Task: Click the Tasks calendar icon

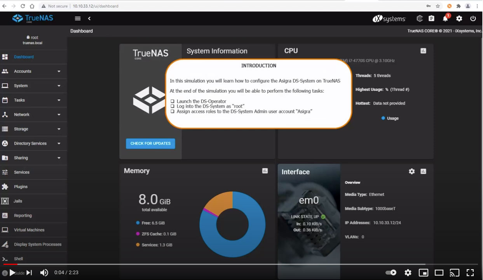Action: click(x=5, y=100)
